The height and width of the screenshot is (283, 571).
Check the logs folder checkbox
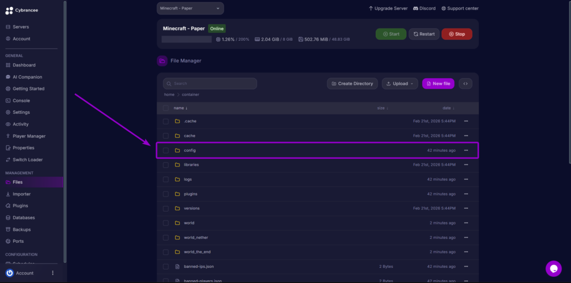[166, 179]
